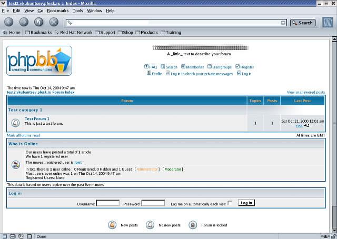Image resolution: width=337 pixels, height=239 pixels.
Task: Open the window menu at title bar left
Action: 3,3
